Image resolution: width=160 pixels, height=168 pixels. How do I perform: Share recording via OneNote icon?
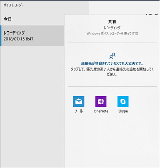tap(101, 101)
